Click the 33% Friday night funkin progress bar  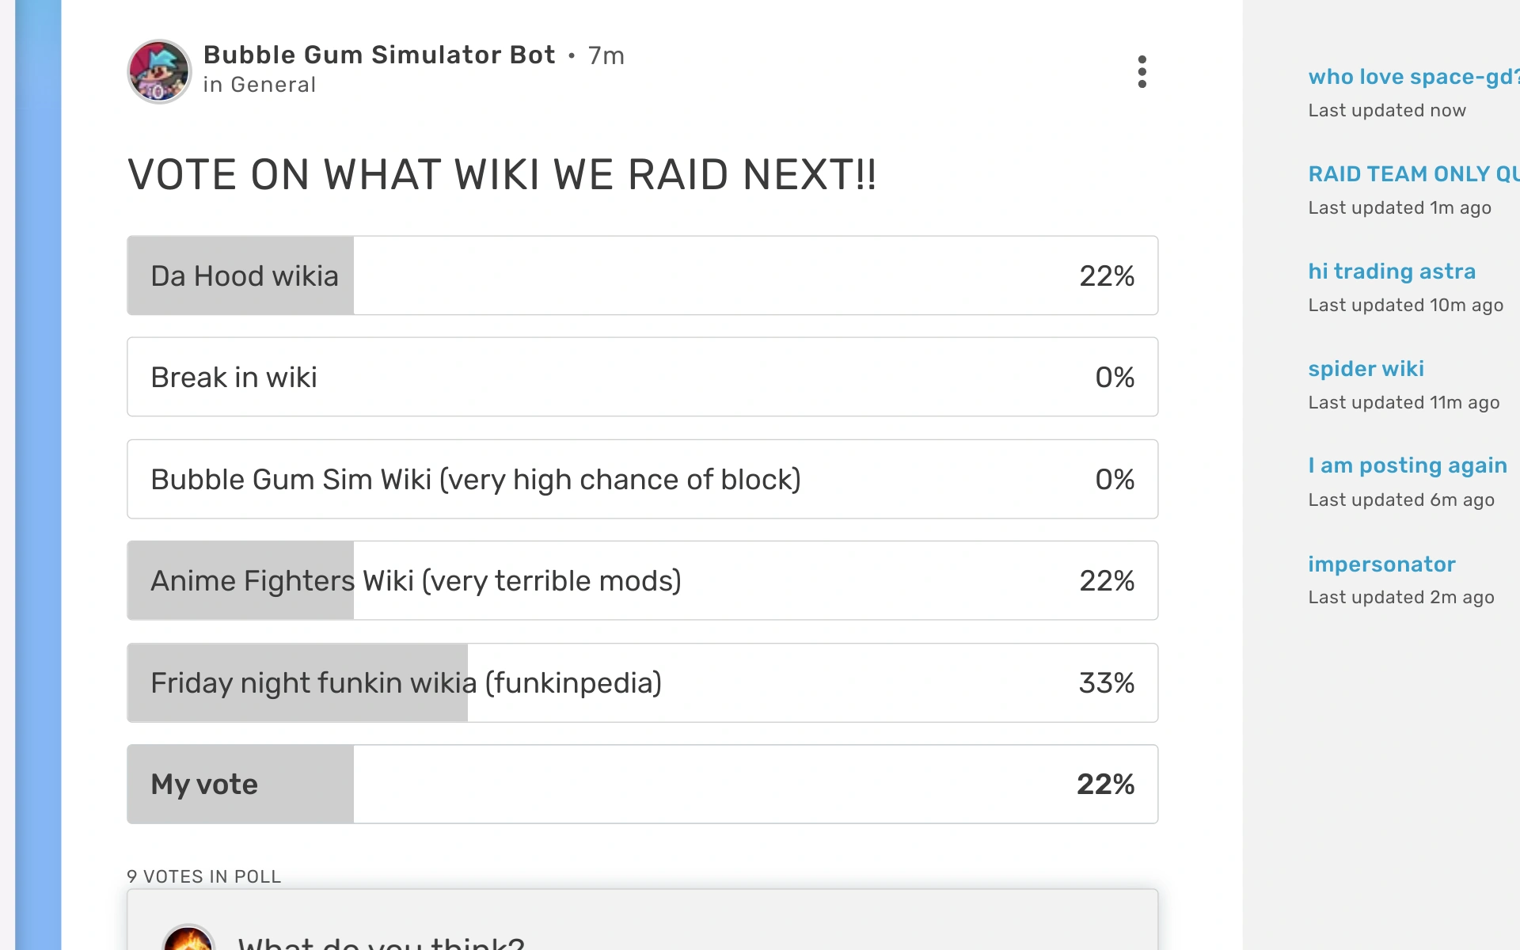pos(297,682)
